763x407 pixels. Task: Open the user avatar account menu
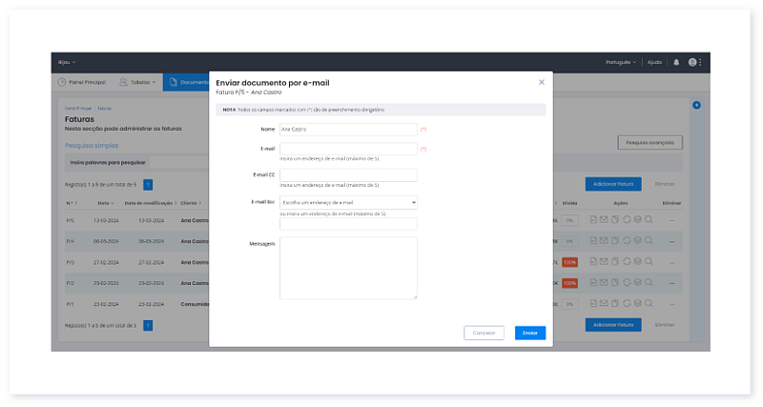click(692, 62)
